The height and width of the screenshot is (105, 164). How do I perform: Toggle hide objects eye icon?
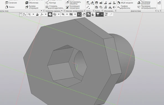coord(63,14)
